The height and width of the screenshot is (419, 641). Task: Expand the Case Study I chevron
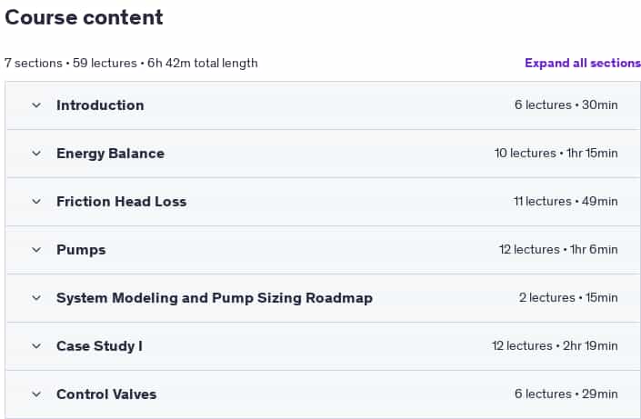pos(36,346)
